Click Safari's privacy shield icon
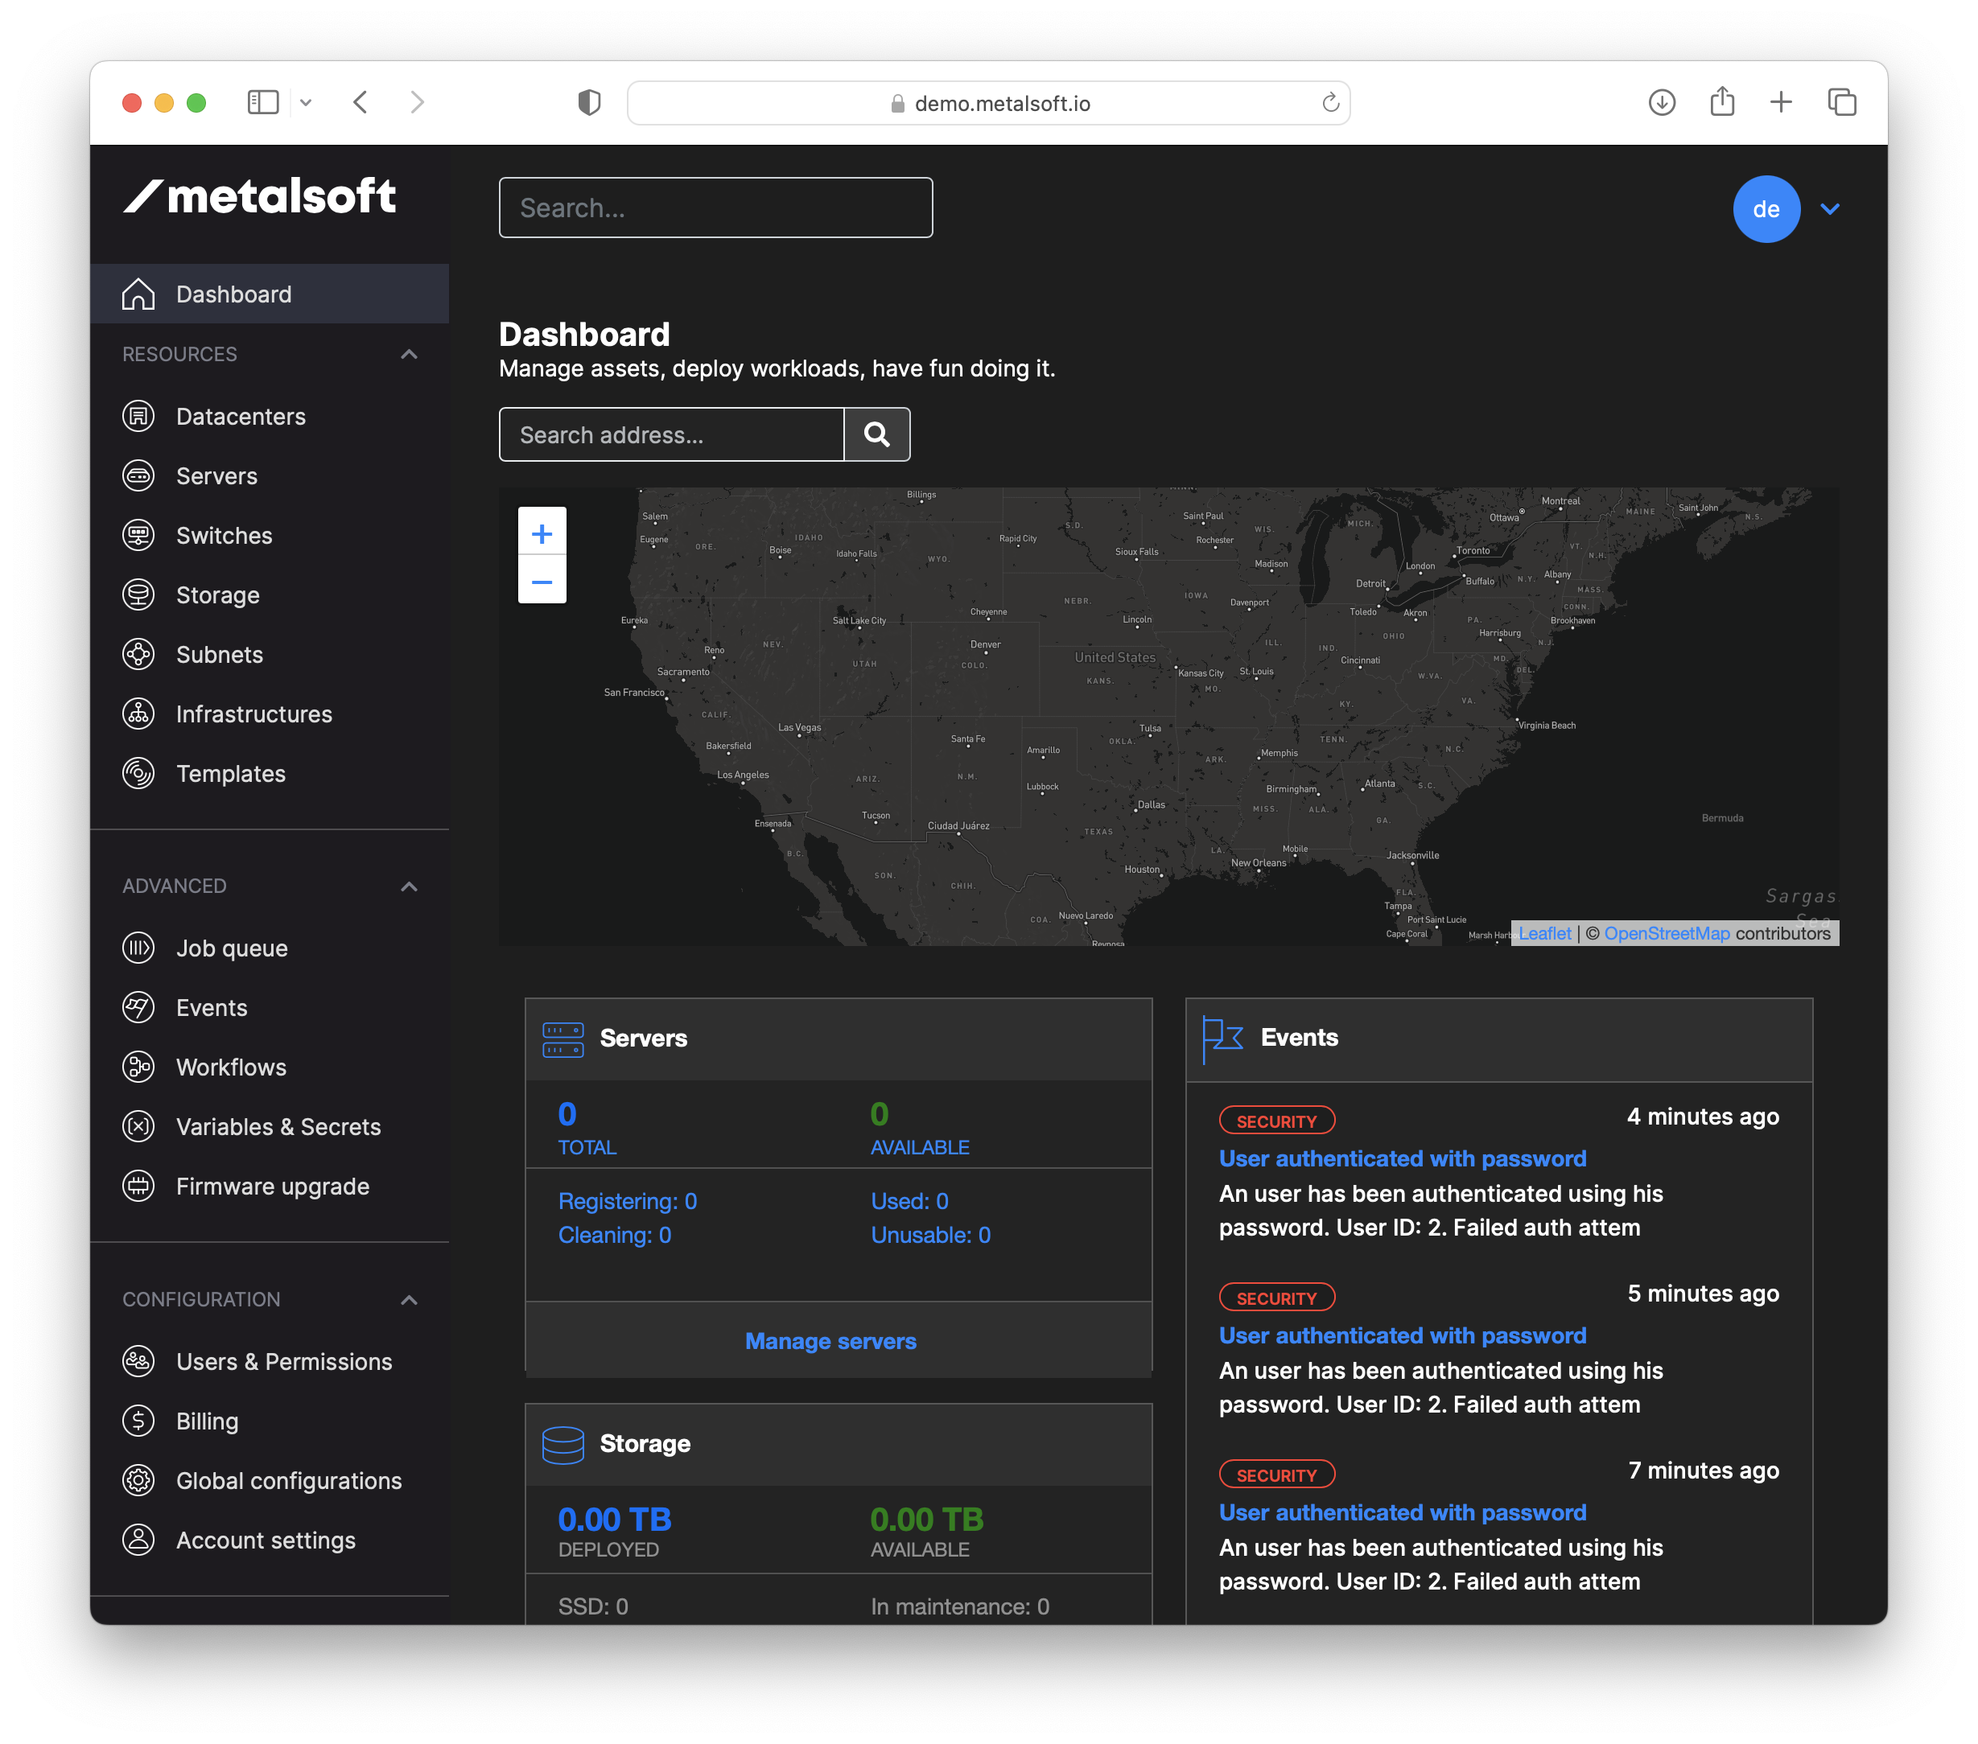 coord(589,102)
